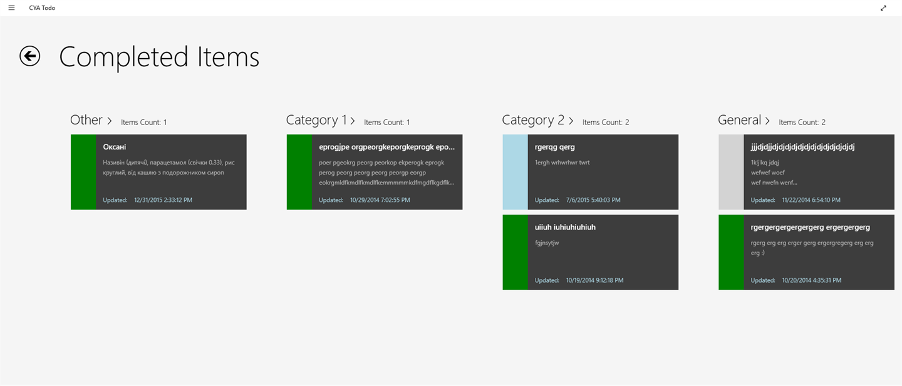This screenshot has width=902, height=386.
Task: Expand the Category 2 chevron
Action: pos(571,121)
